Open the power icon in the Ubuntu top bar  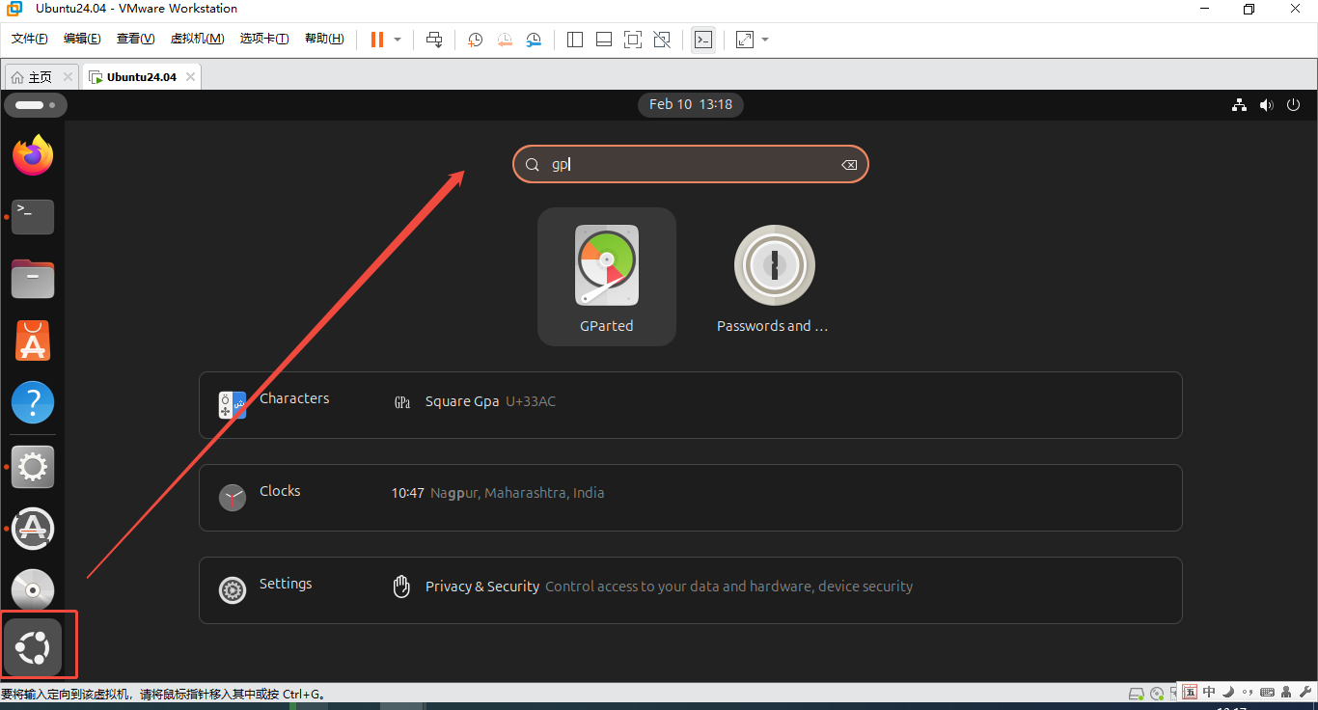pos(1294,105)
